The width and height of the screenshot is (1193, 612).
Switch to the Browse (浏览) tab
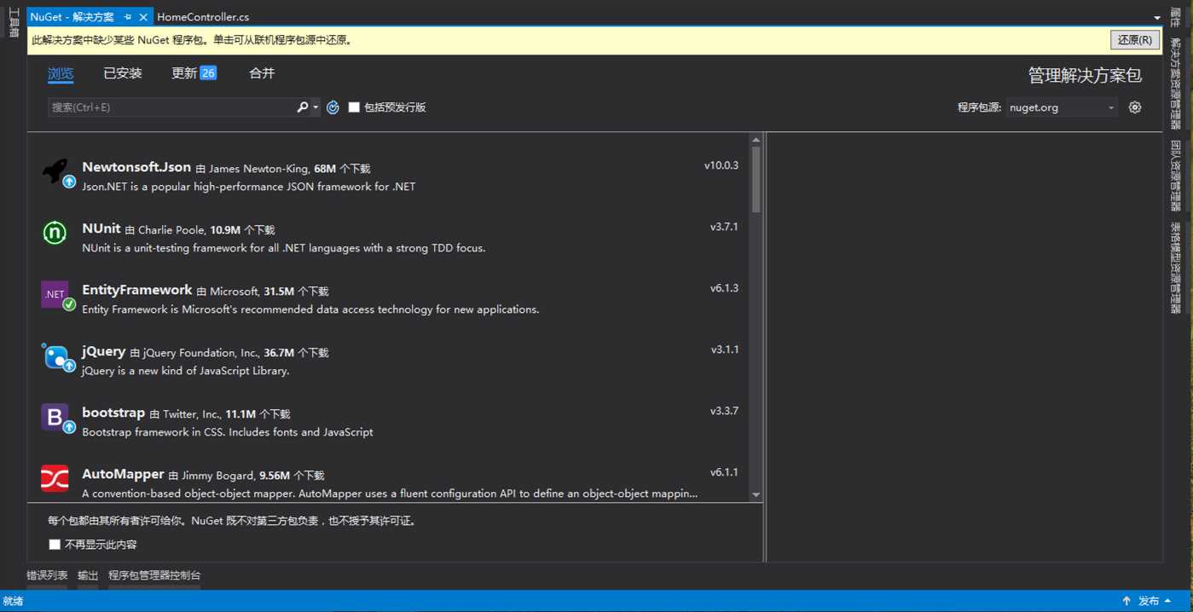click(x=61, y=74)
